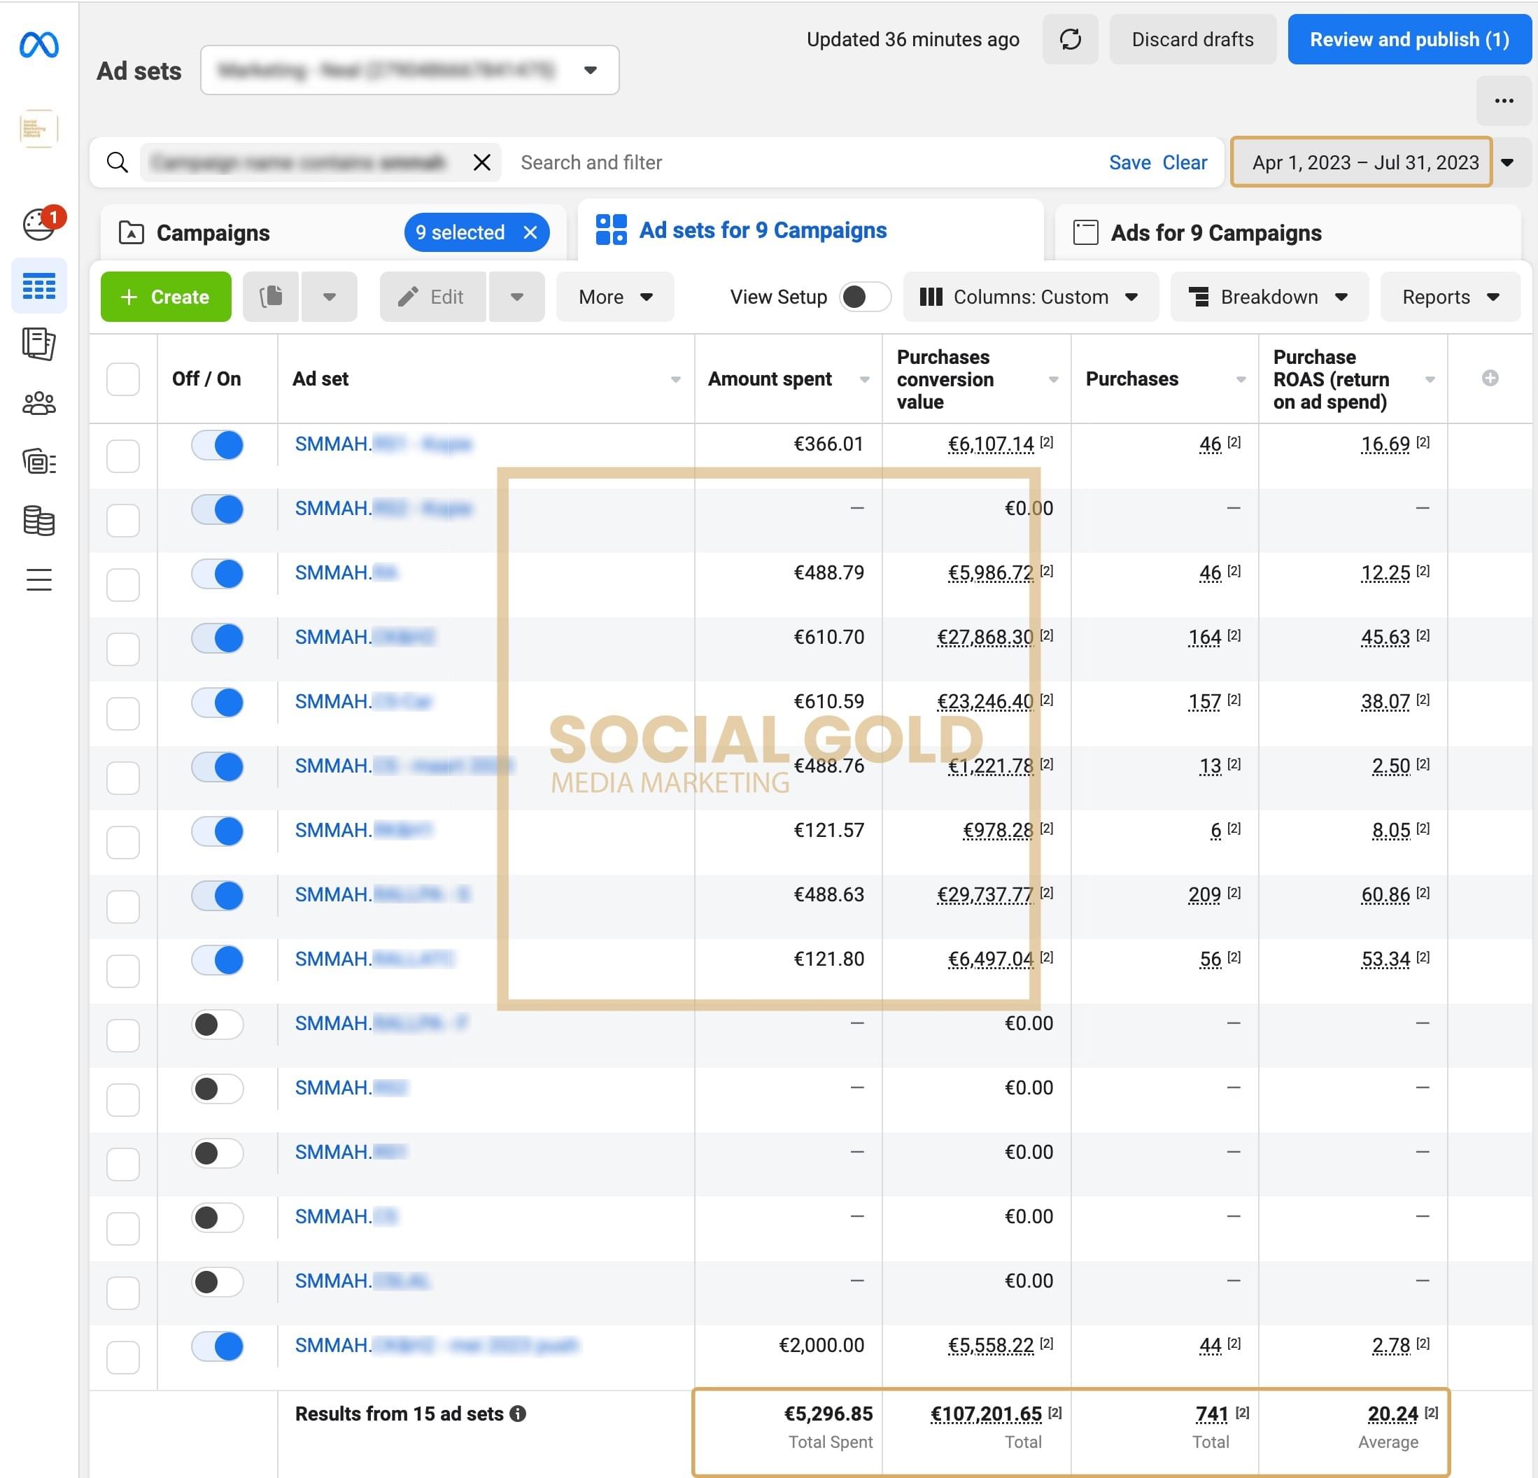Turn off ad set with ROAS 60.86

click(x=218, y=895)
